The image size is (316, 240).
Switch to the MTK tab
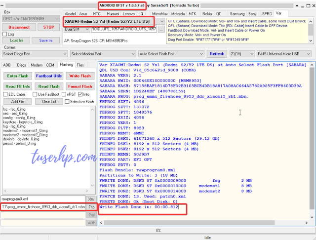(193, 14)
